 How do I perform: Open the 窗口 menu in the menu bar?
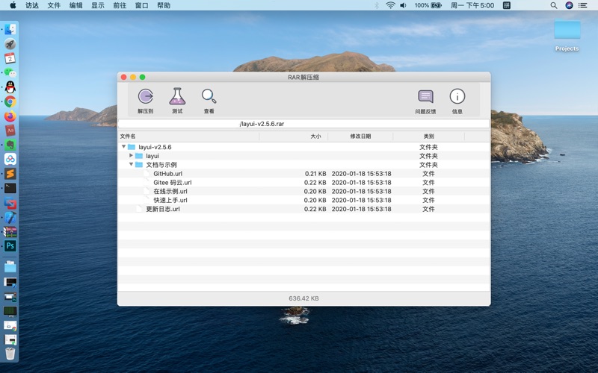141,5
